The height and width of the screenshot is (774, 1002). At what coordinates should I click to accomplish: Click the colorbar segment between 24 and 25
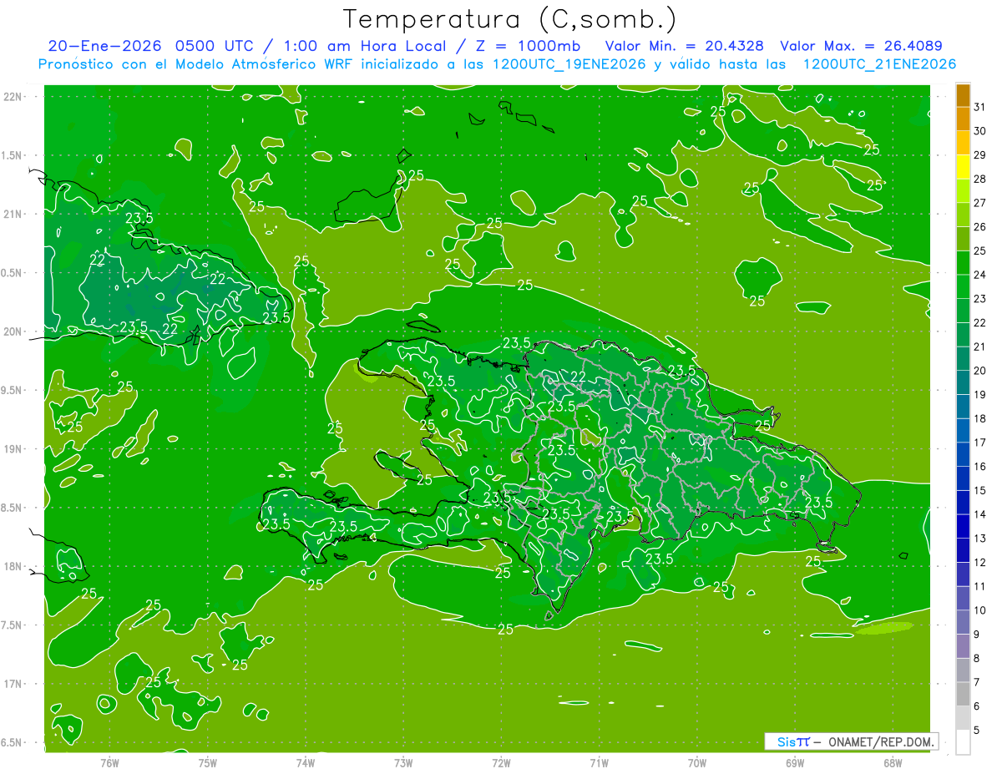tap(963, 263)
